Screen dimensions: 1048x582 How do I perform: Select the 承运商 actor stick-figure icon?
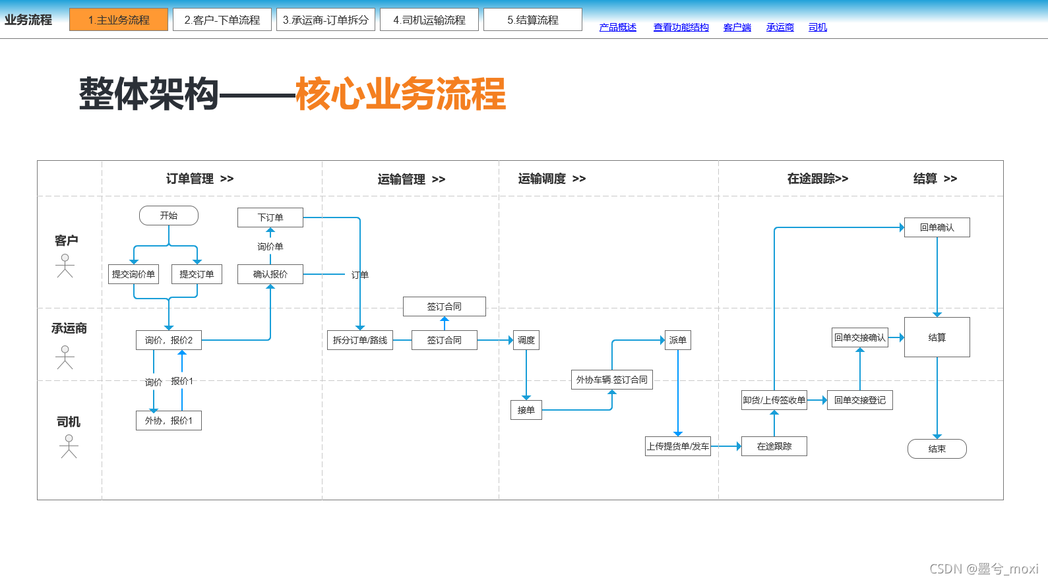tap(65, 357)
